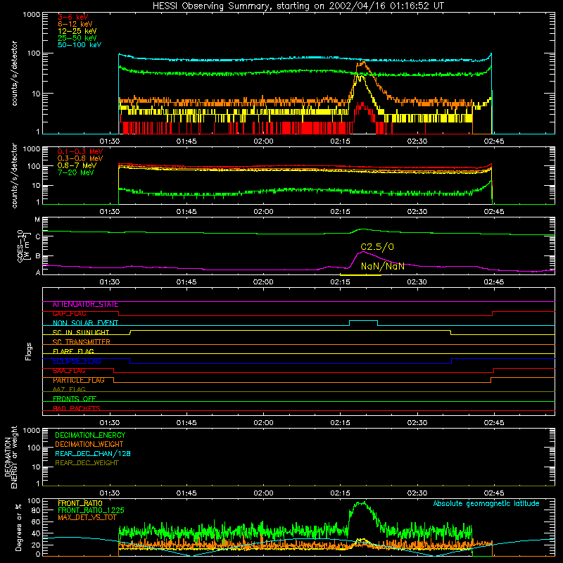Click the green FRONT_RATIO_1225 peak in bottom panel
The image size is (563, 563).
362,503
